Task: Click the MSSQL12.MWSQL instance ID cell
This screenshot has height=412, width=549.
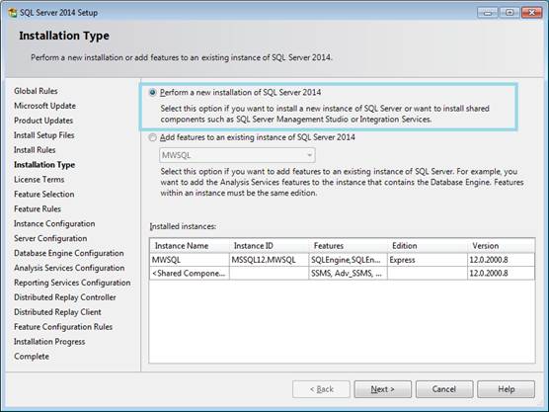Action: pyautogui.click(x=269, y=260)
